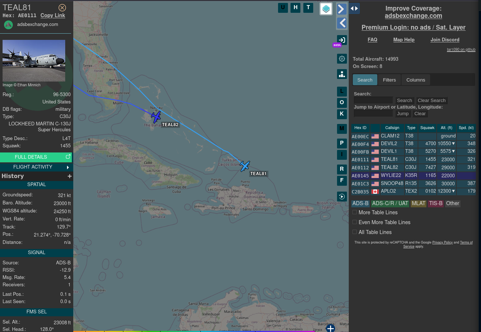Focus the Jump to Airport input field
Image resolution: width=481 pixels, height=332 pixels.
pos(373,113)
